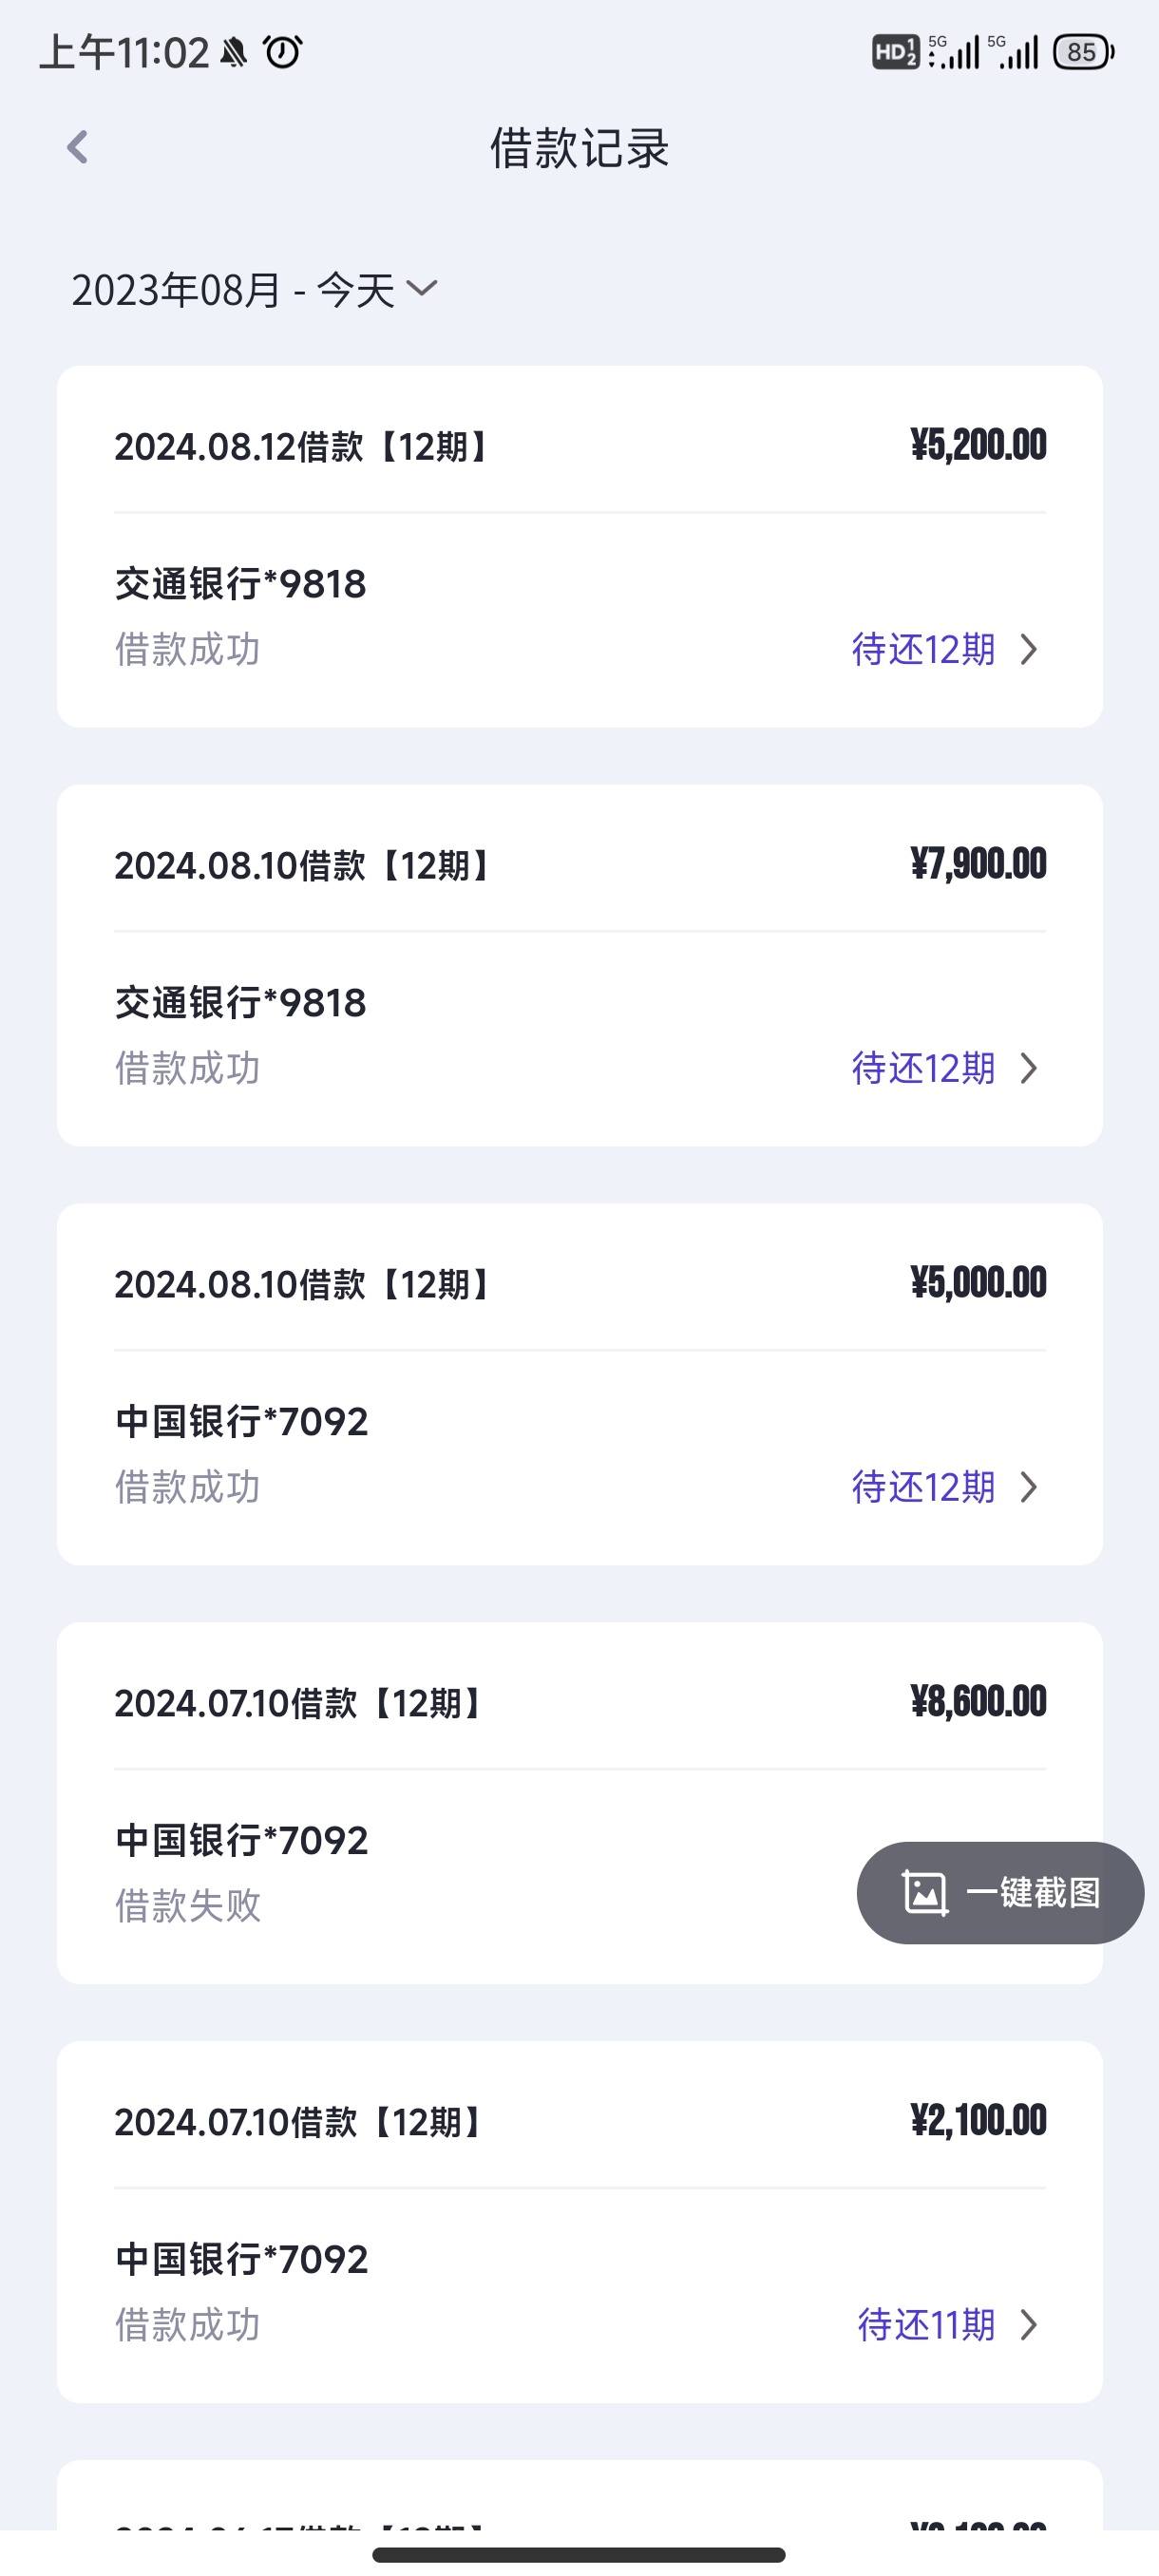Tap the 一键截图 floating button

[1000, 1893]
